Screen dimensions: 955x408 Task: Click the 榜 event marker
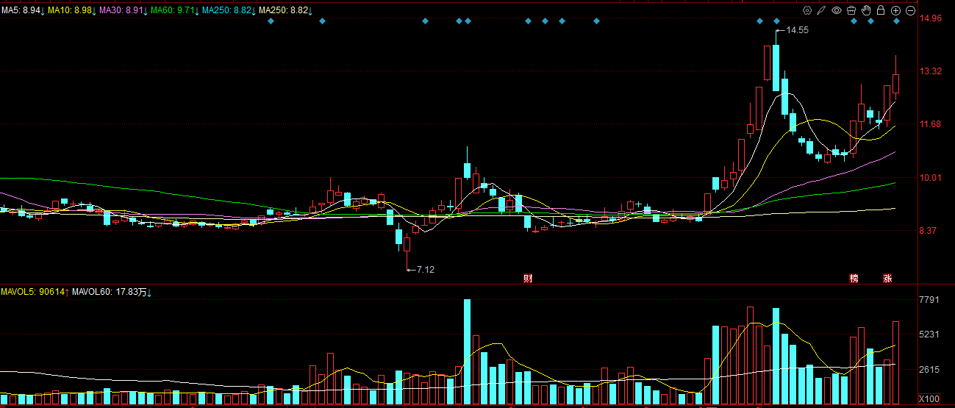(854, 278)
